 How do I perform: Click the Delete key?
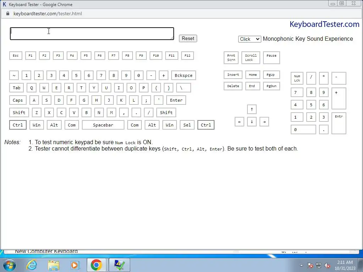pyautogui.click(x=233, y=86)
